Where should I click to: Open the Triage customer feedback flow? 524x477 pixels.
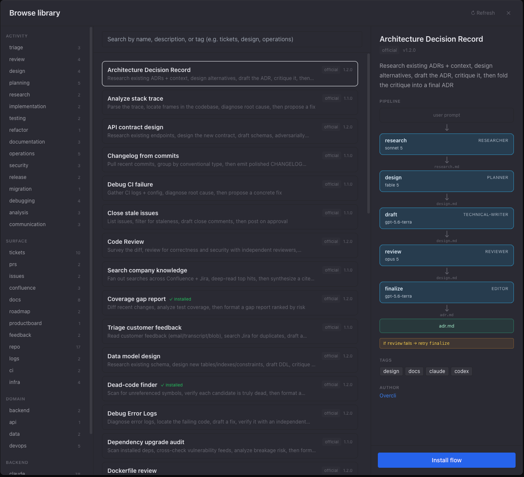coord(230,331)
